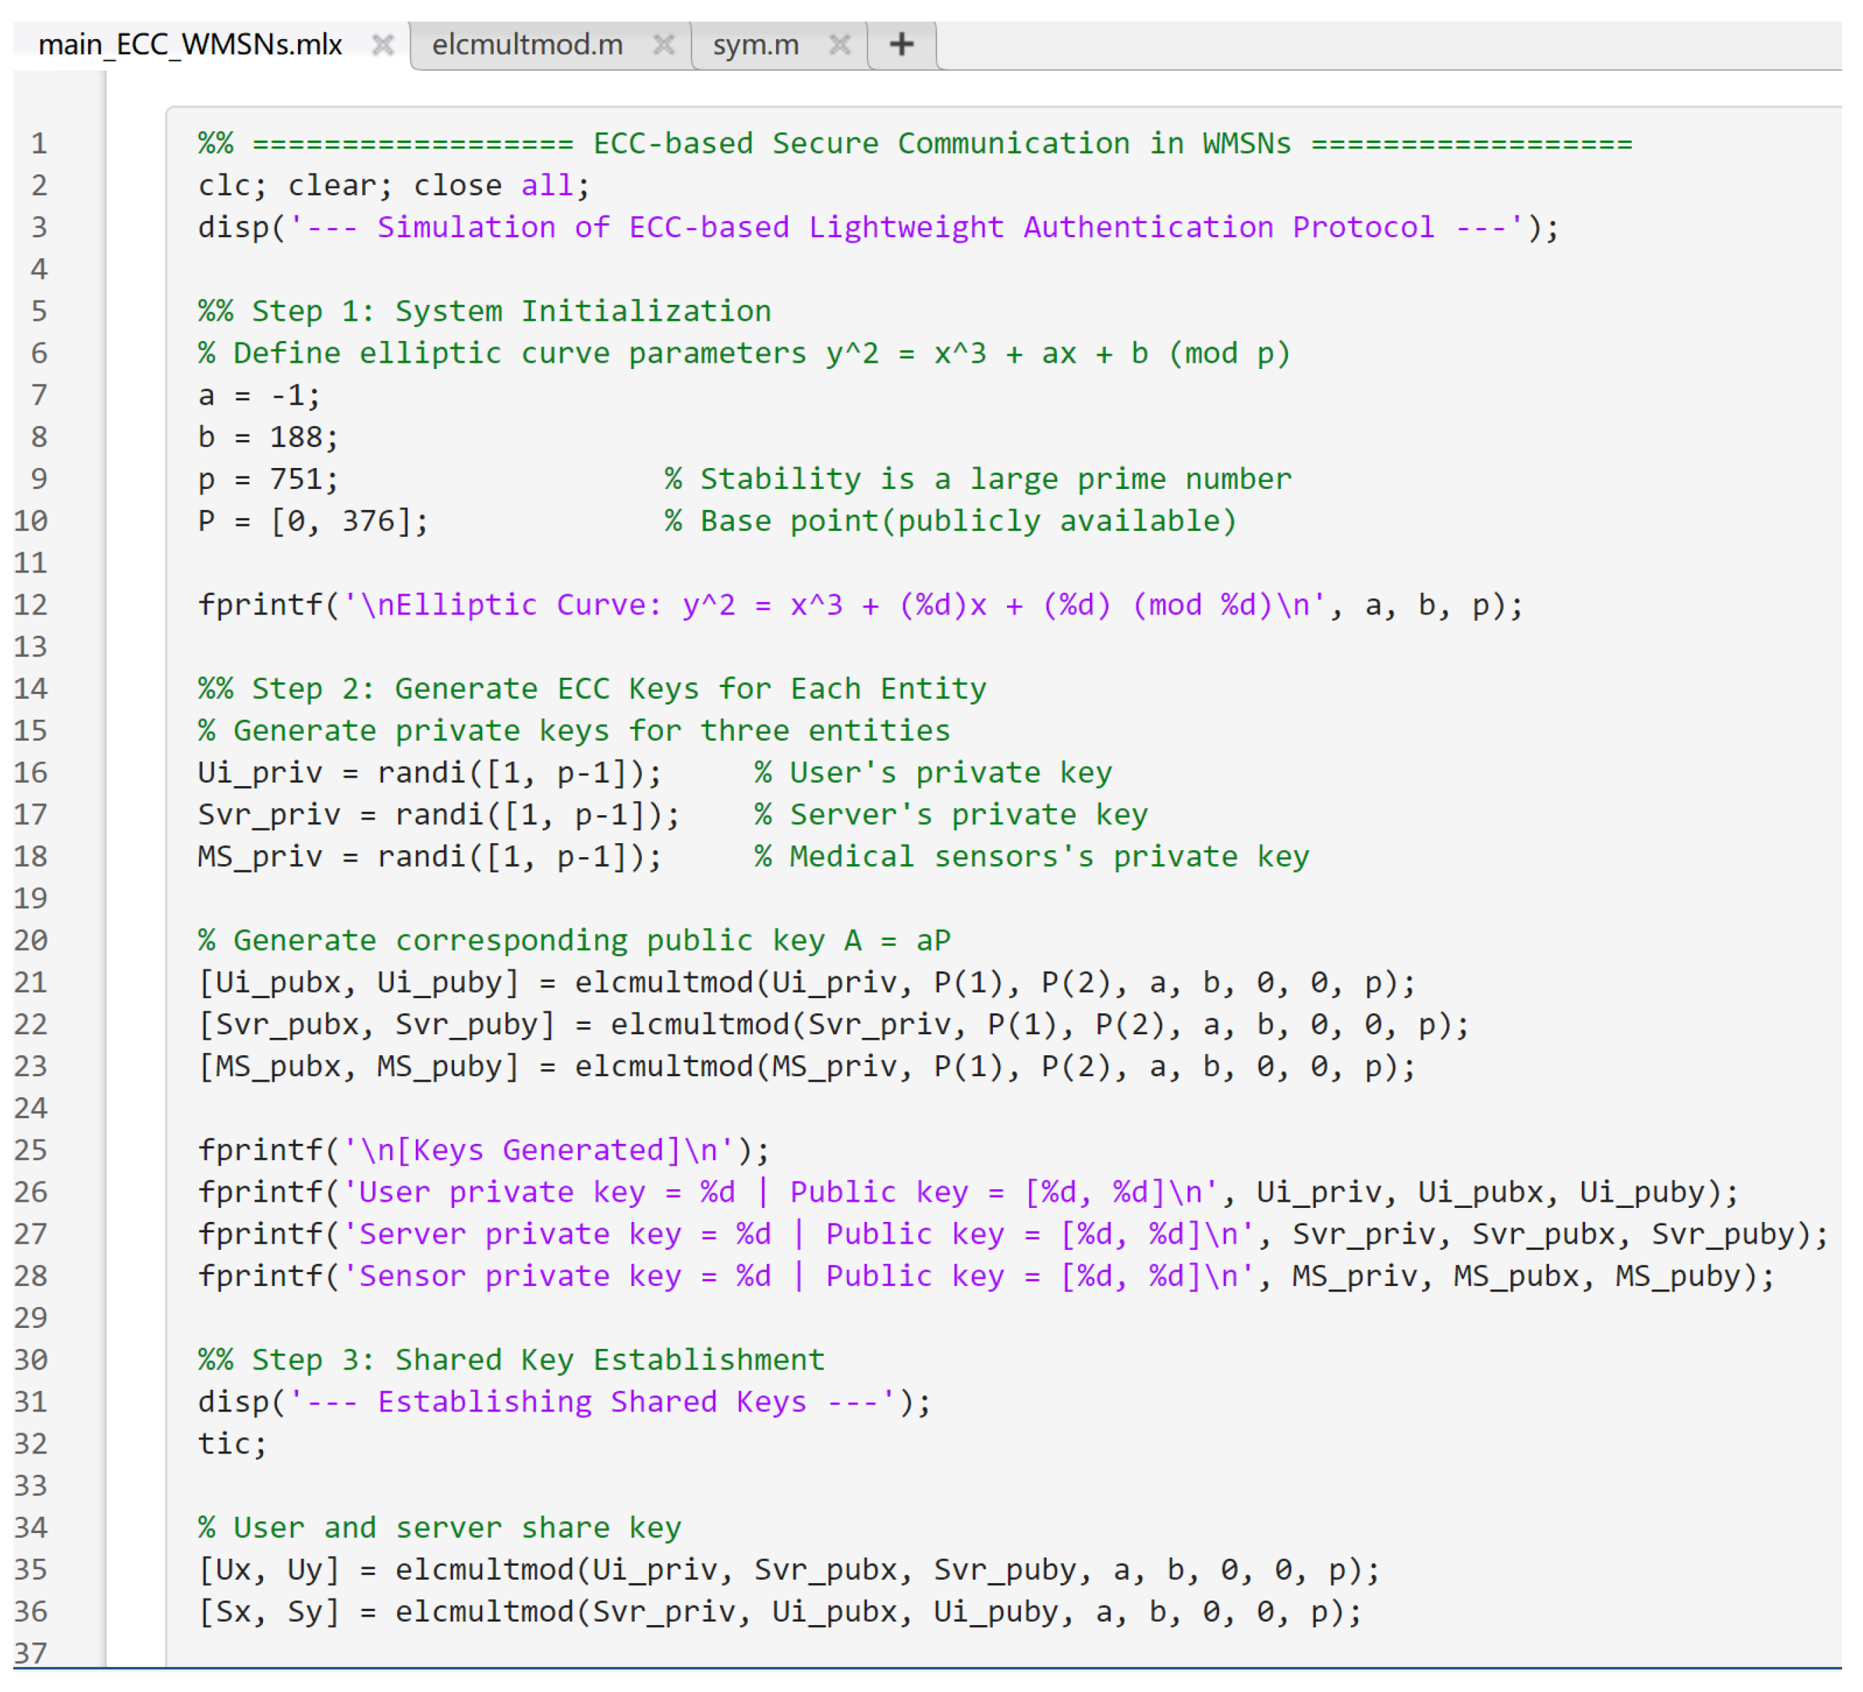Click the 'tic;' statement
Image resolution: width=1863 pixels, height=1692 pixels.
pos(232,1444)
